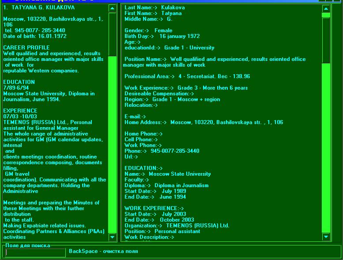Click 'Work Experience:-> Grade 3' line
Viewport: 343px width, 260px height.
[x=186, y=88]
